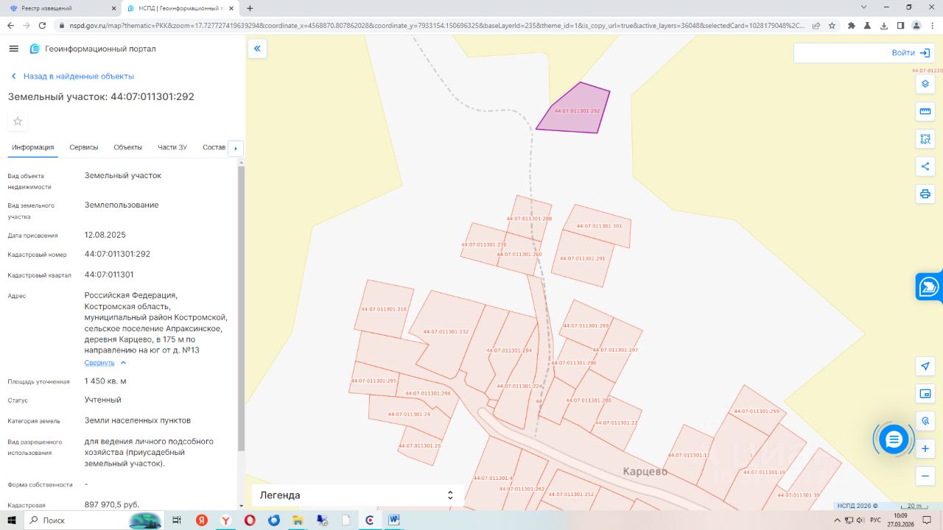
Task: Open the browser extensions menu
Action: tap(852, 25)
